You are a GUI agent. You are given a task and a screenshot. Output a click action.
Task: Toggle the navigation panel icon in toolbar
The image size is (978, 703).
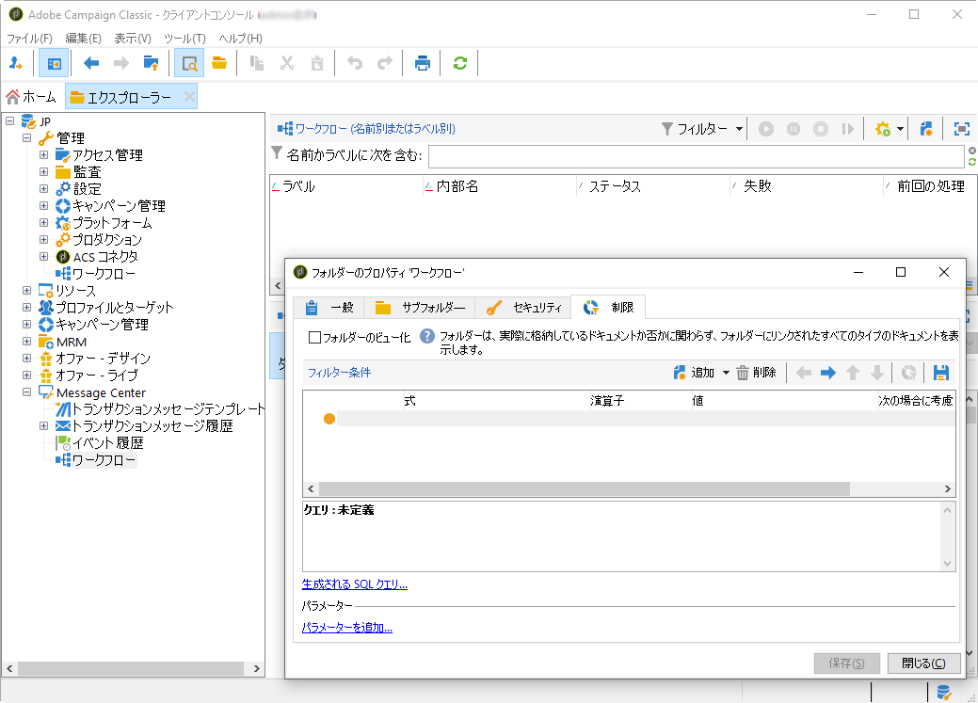[x=54, y=63]
